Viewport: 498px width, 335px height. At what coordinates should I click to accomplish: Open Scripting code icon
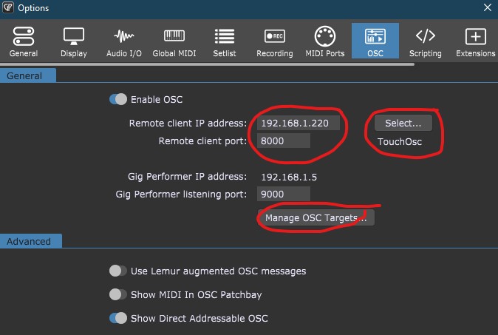click(x=426, y=35)
